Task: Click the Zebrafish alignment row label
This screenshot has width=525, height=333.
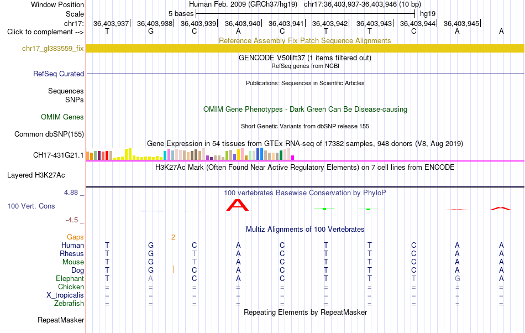Action: point(69,303)
